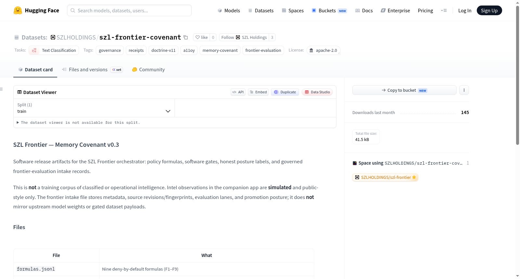Click the Datasets breadcrumb label
Image resolution: width=520 pixels, height=279 pixels.
pyautogui.click(x=34, y=37)
